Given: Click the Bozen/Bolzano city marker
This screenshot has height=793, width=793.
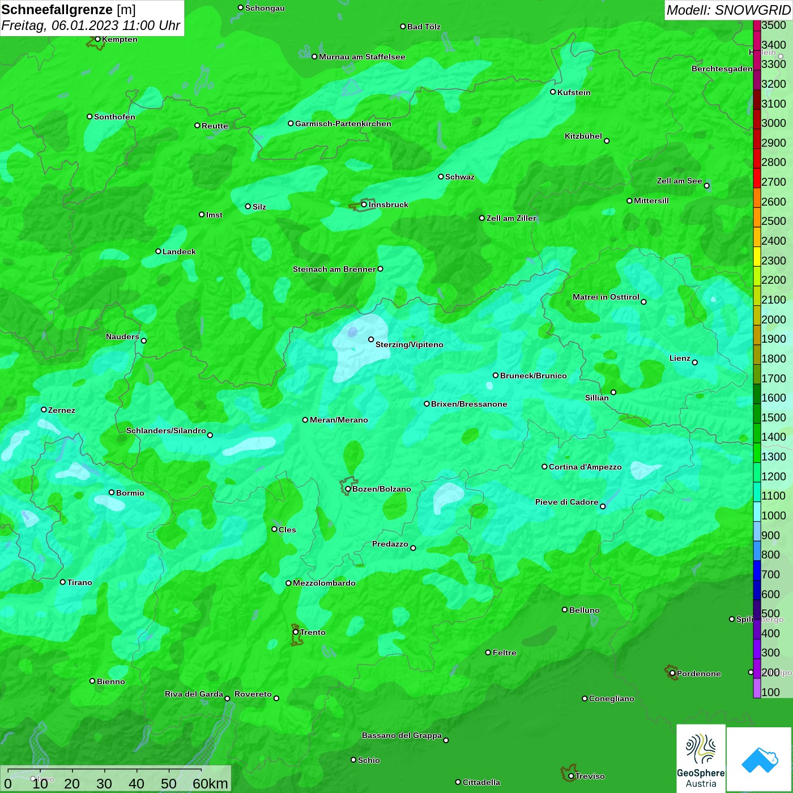Looking at the screenshot, I should tap(348, 489).
